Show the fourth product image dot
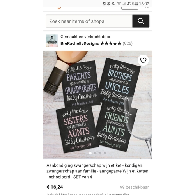195x195 pixels. click(105, 153)
